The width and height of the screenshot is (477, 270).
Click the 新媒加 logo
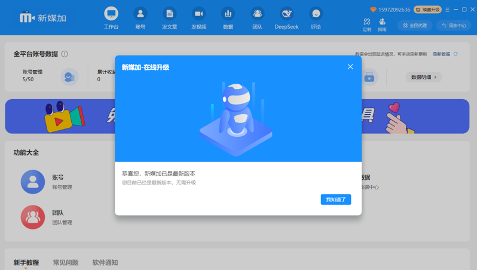pyautogui.click(x=43, y=18)
